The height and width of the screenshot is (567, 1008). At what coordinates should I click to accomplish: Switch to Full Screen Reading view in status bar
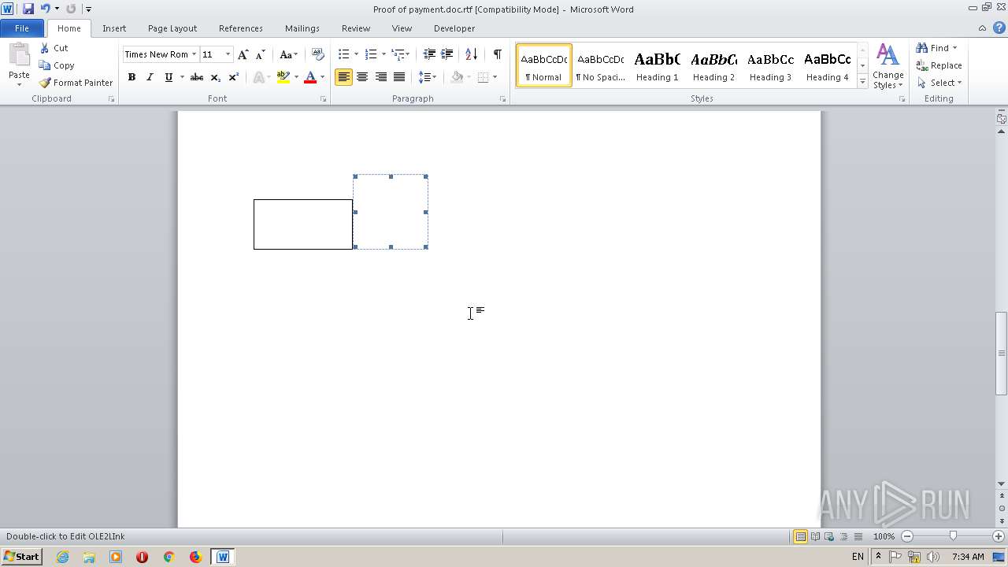point(814,536)
